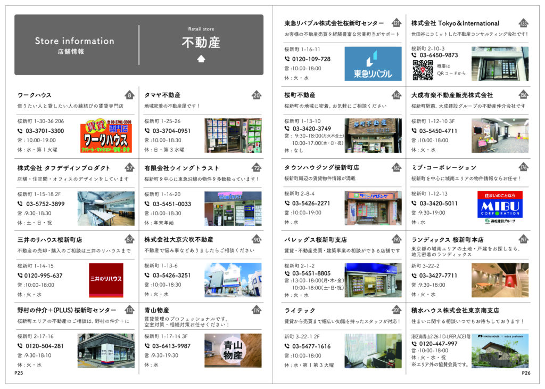Screen dimensions: 545x389
Task: Click the white house icon under 不動産
Action: (201, 59)
